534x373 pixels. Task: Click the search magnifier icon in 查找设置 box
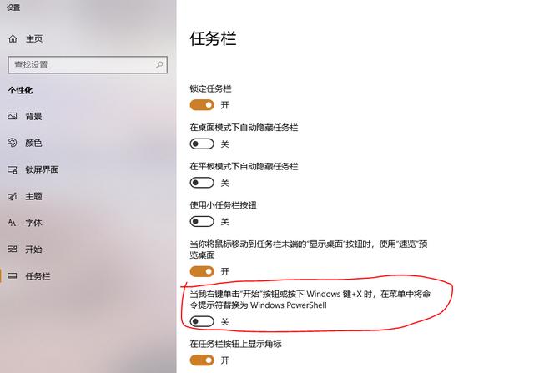pos(159,65)
